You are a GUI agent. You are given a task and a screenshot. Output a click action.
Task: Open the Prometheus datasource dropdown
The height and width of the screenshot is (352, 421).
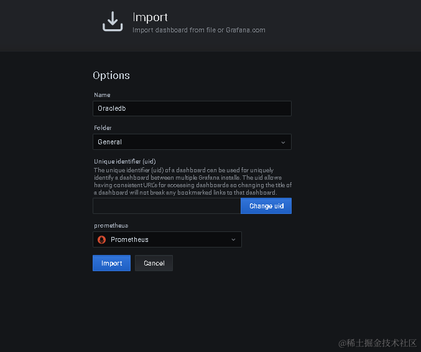pos(167,239)
